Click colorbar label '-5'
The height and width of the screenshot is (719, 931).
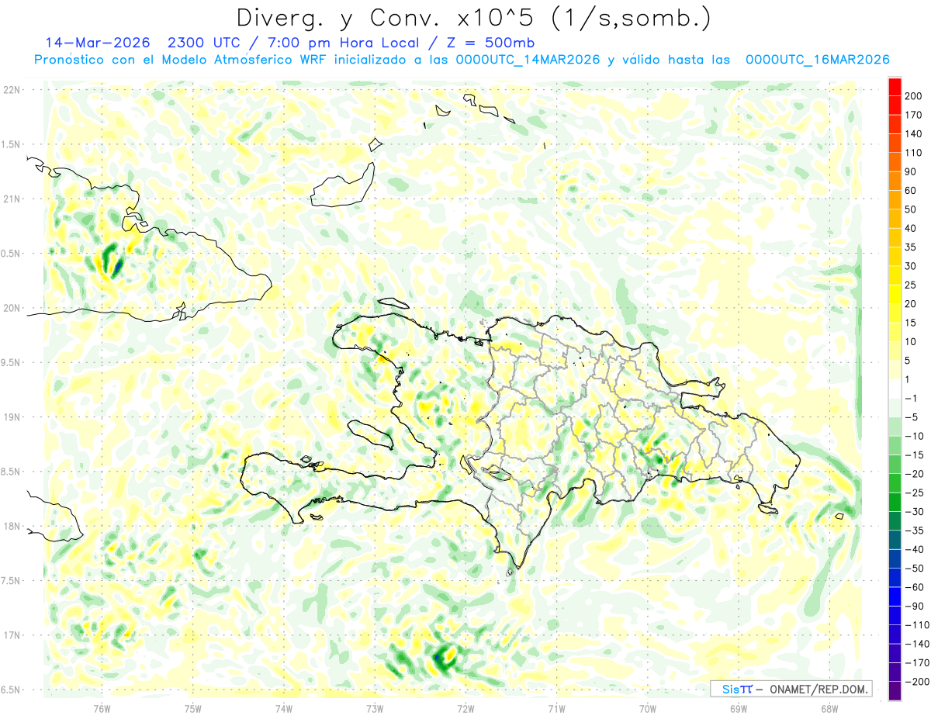pos(911,417)
